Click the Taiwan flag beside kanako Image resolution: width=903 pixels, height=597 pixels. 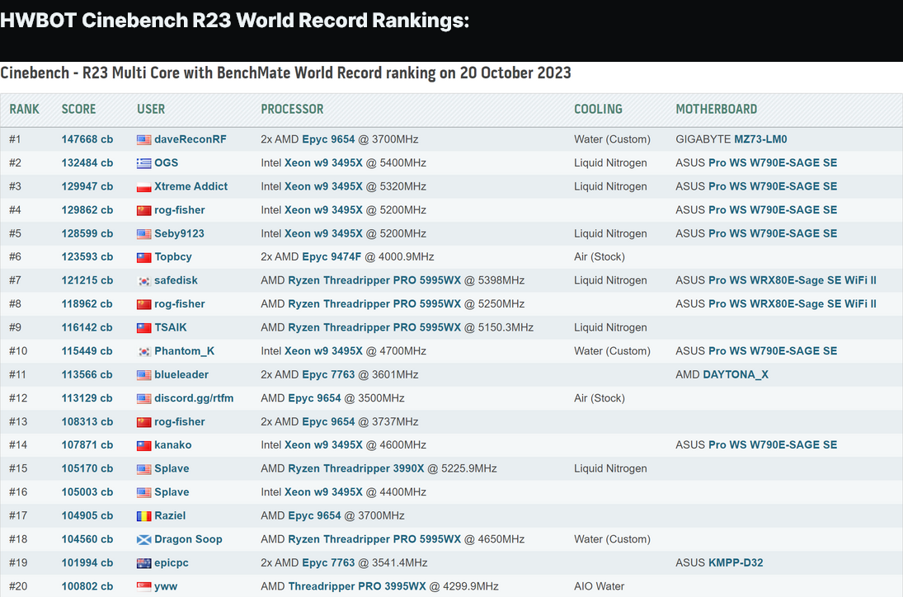pyautogui.click(x=144, y=445)
